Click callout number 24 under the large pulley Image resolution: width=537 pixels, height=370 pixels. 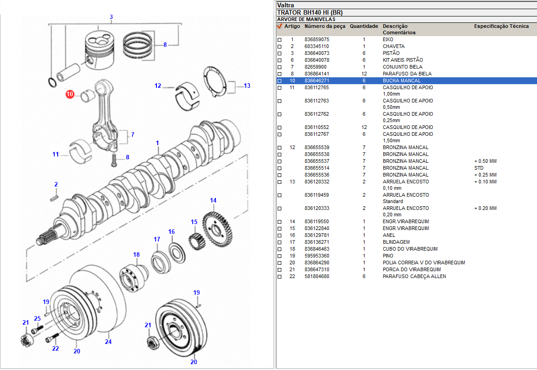(108, 341)
